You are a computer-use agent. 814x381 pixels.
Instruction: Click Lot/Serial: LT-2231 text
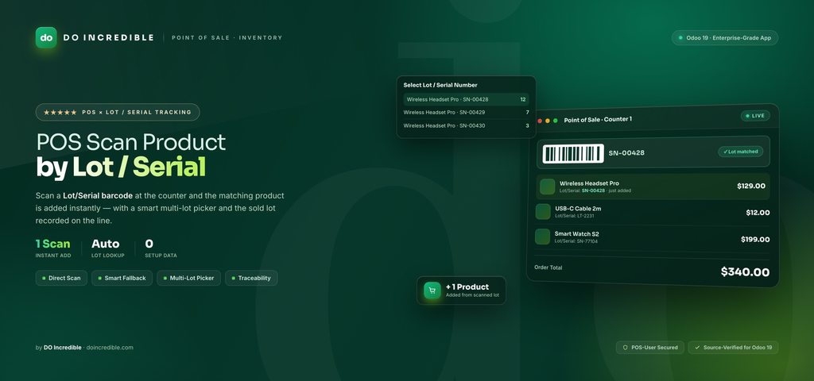[574, 216]
